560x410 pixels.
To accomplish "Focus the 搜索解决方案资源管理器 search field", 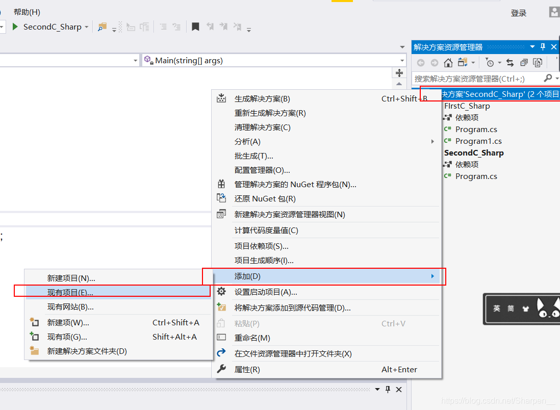I will click(x=477, y=79).
